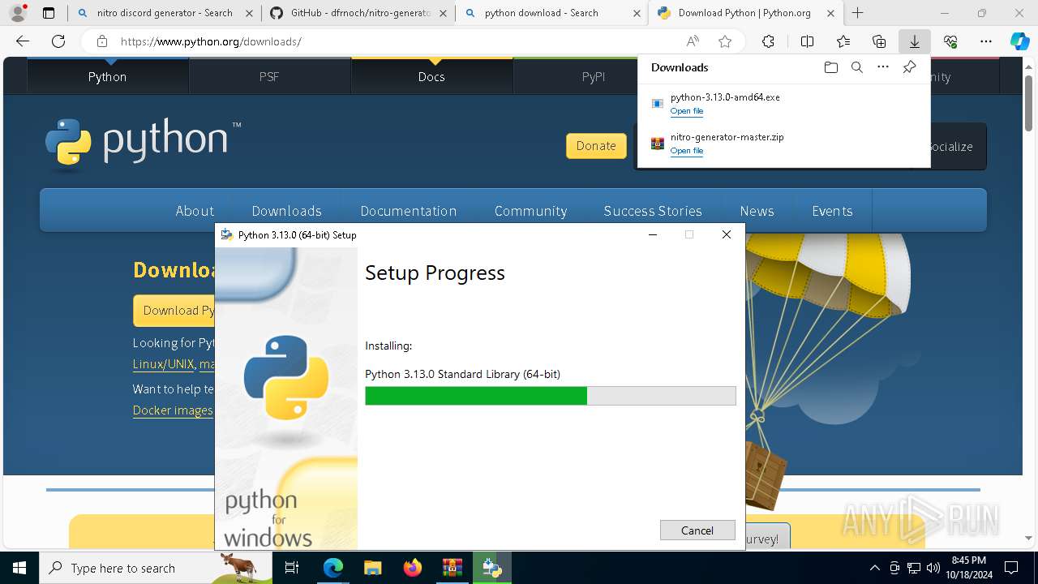Open About menu on python.org

click(x=195, y=211)
